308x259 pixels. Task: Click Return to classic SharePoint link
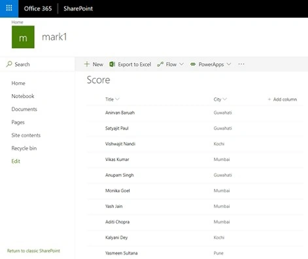tap(33, 250)
